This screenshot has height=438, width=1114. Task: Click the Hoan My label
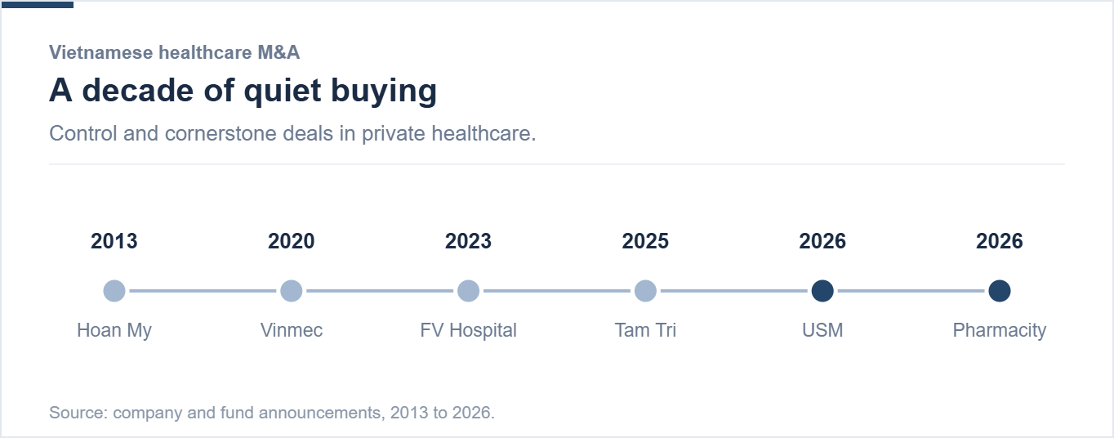pyautogui.click(x=114, y=331)
